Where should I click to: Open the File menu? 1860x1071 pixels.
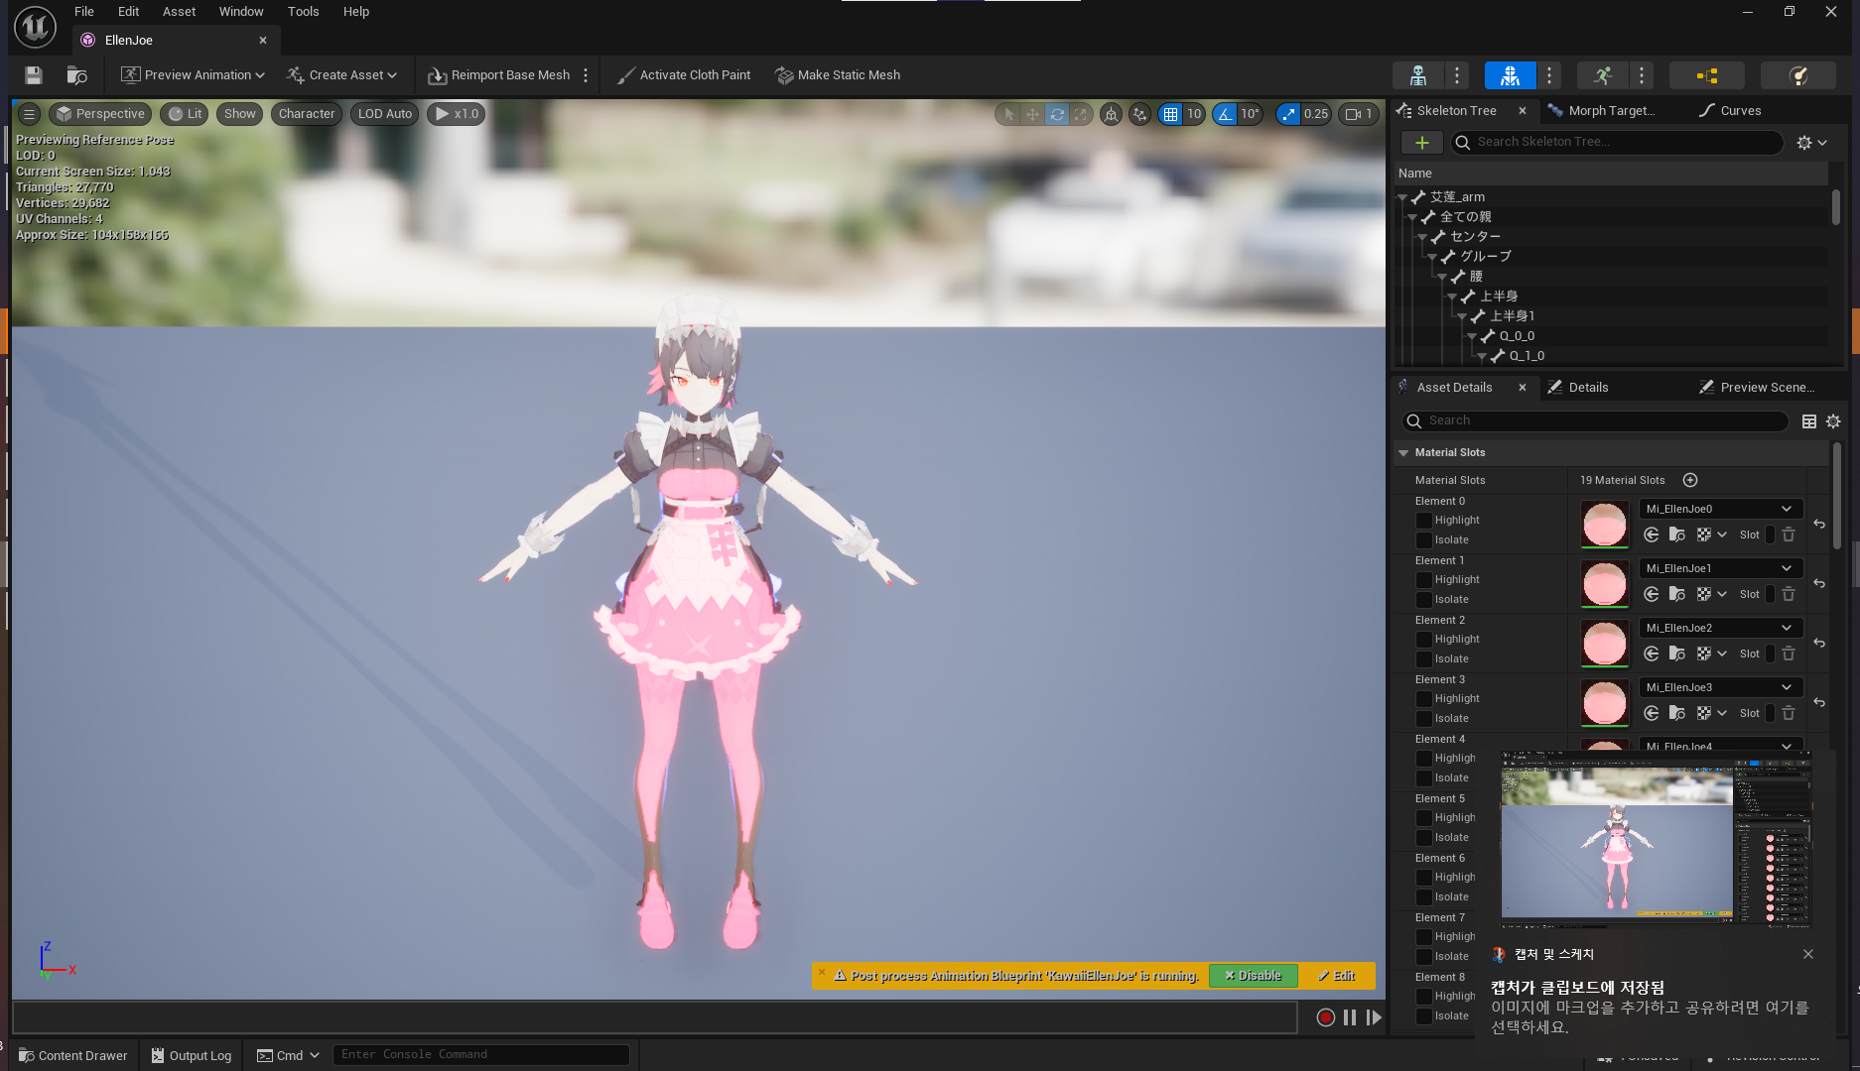84,12
